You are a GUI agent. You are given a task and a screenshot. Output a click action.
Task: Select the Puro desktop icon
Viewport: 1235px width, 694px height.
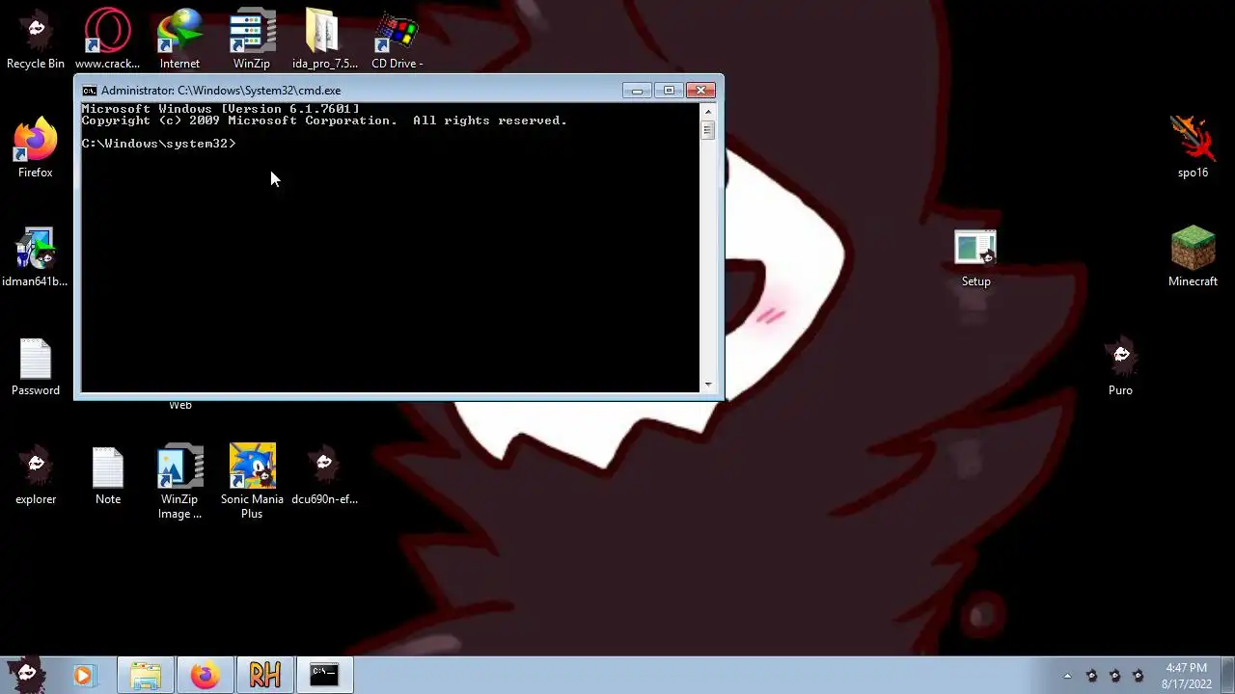click(x=1120, y=366)
